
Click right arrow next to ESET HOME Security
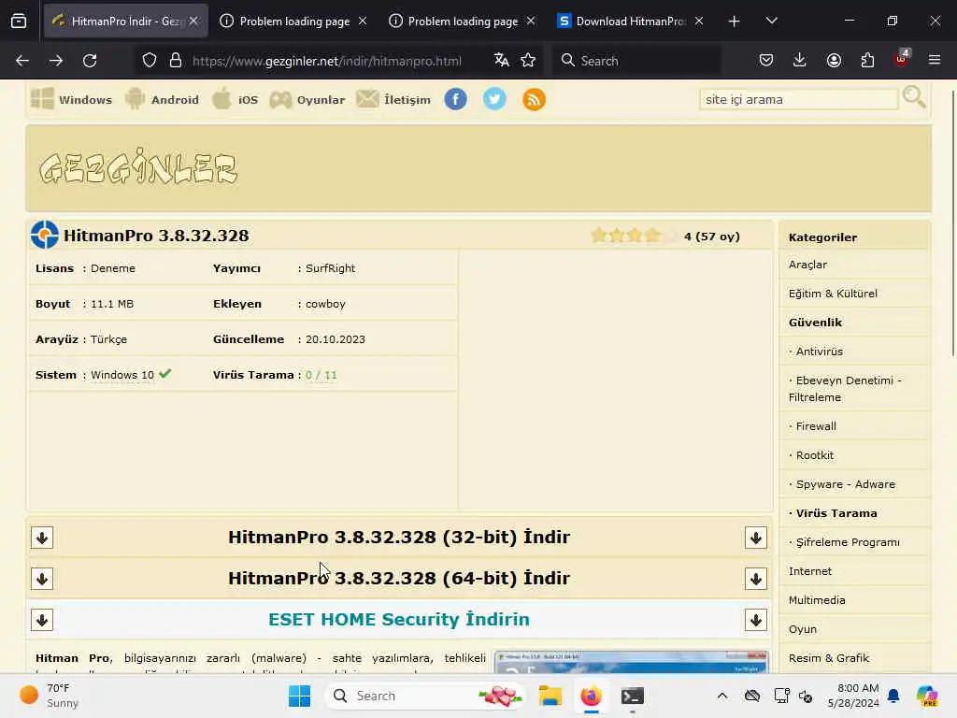coord(755,620)
